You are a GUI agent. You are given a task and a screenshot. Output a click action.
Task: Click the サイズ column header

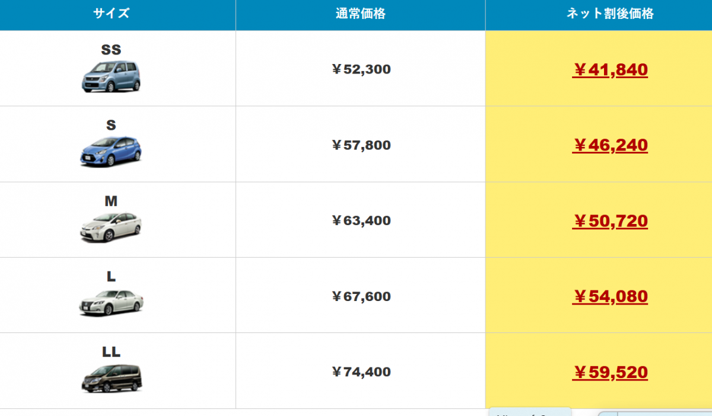111,14
